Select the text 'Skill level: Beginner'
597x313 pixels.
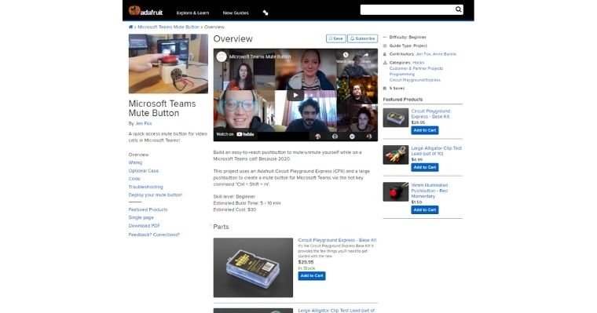coord(234,197)
